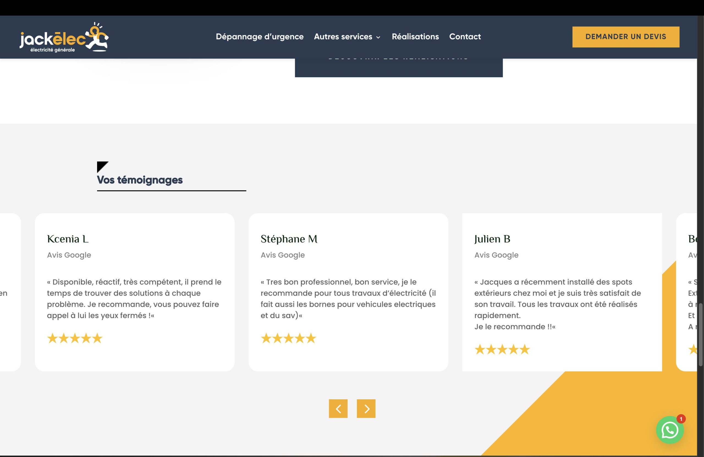Open the Réalisations page

(x=415, y=37)
